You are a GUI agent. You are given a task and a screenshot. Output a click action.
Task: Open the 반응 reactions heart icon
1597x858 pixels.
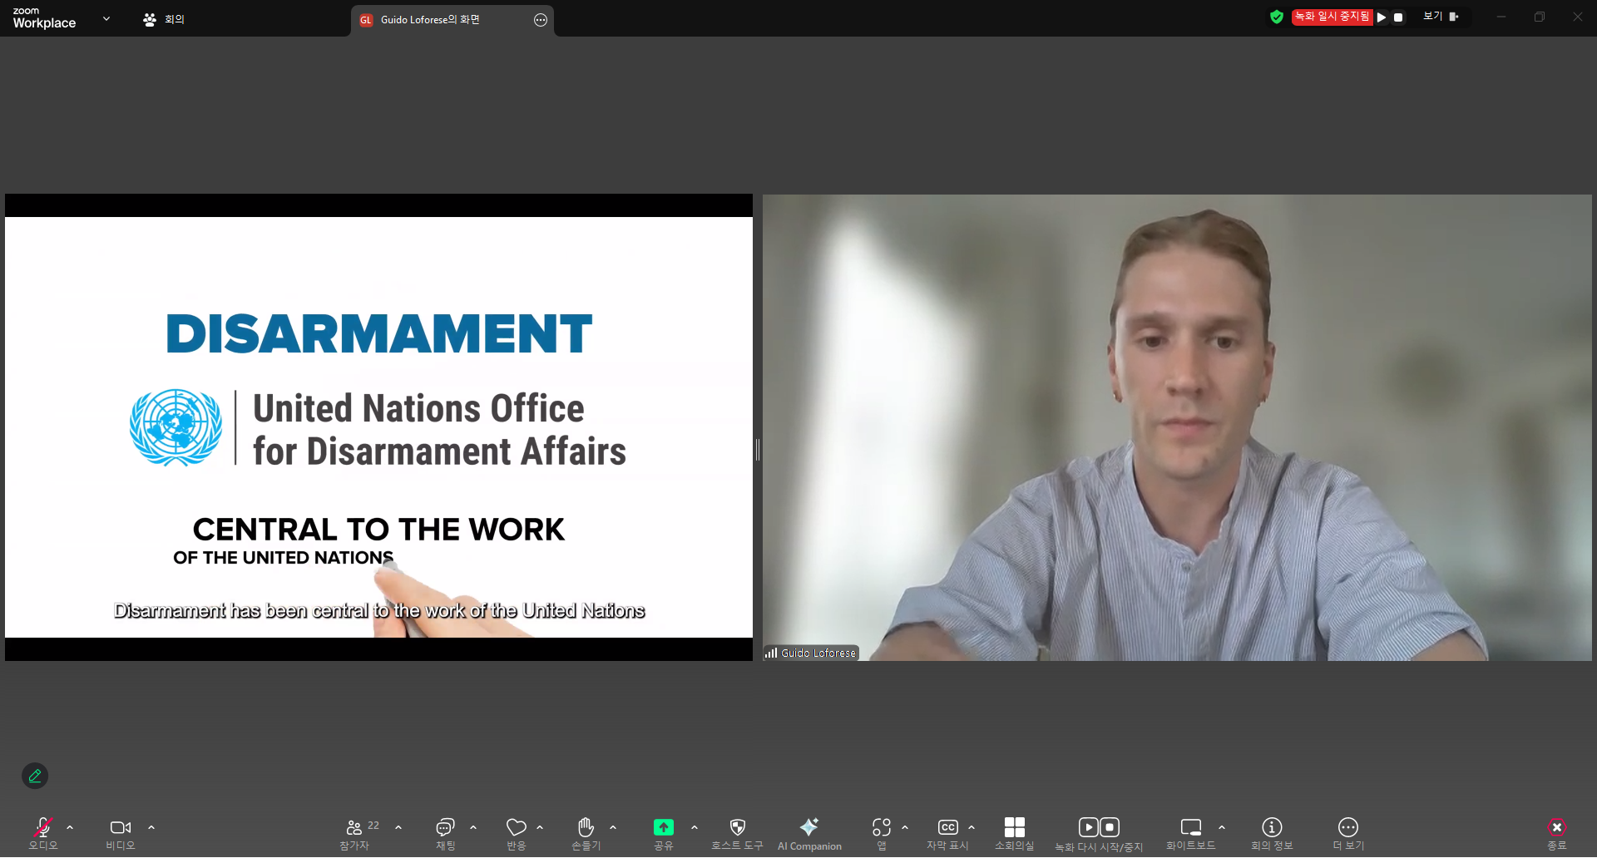pos(517,833)
